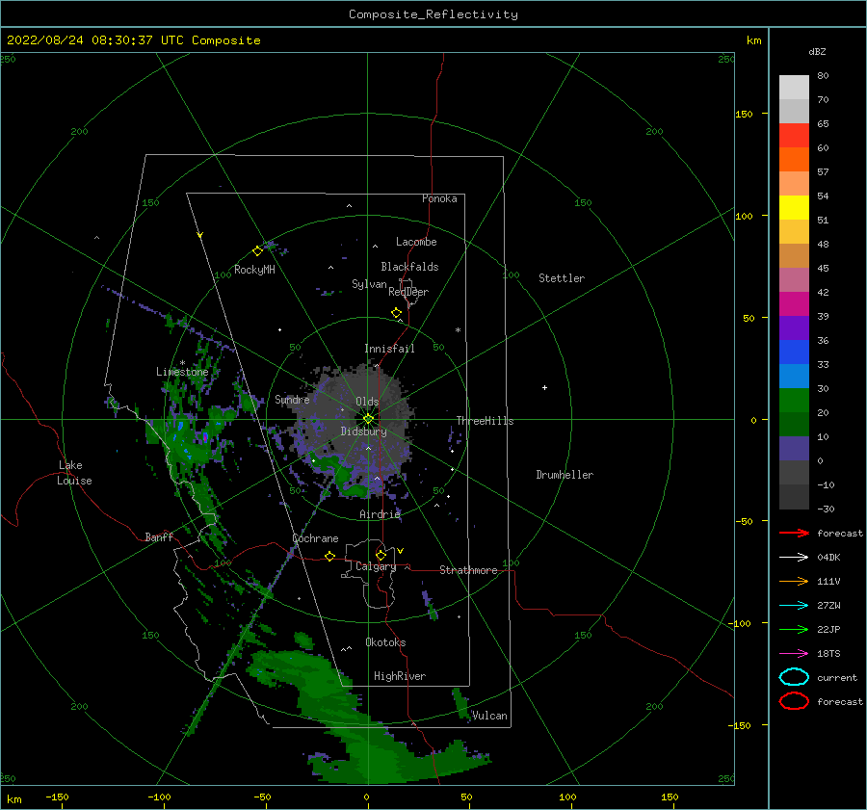Viewport: 867px width, 810px height.
Task: Click the indigo 0 dBZ color swatch
Action: point(794,448)
